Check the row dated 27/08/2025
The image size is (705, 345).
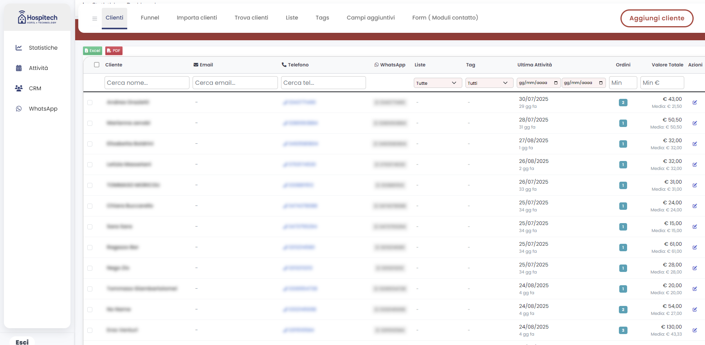pyautogui.click(x=90, y=144)
